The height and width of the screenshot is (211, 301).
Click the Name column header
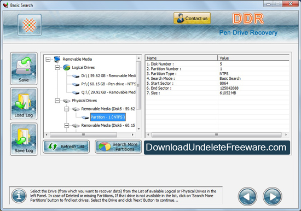(x=181, y=58)
